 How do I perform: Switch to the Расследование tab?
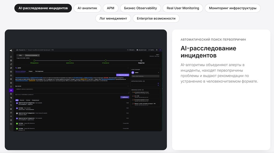click(x=39, y=71)
